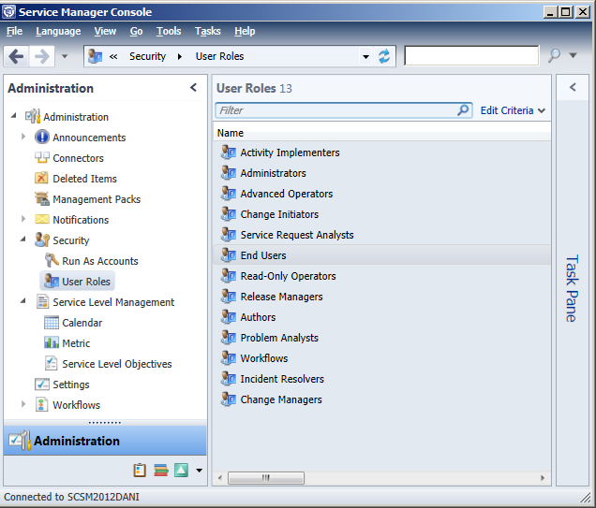Select the Advanced Operators role
The width and height of the screenshot is (596, 508).
(x=382, y=194)
